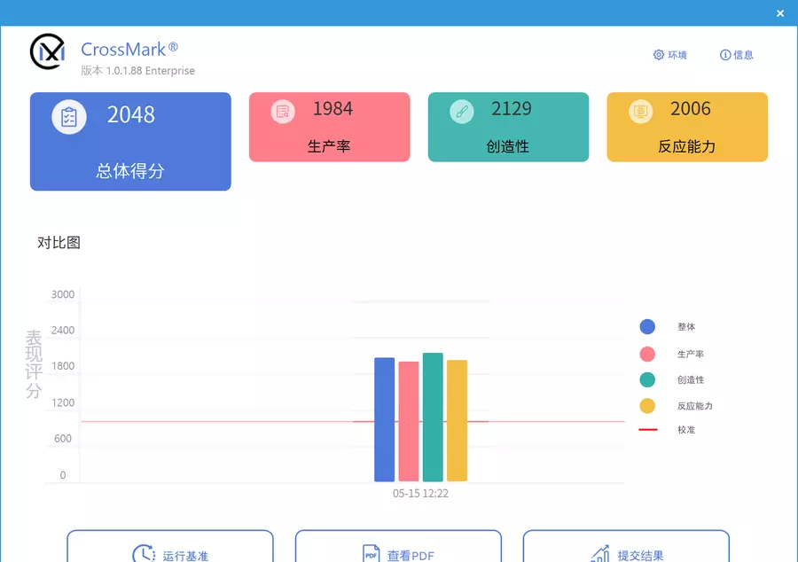This screenshot has width=798, height=562.
Task: Click the blue overall score bar
Action: pos(384,419)
